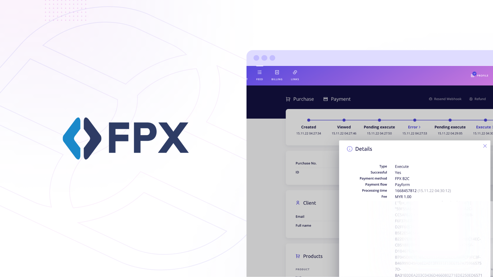Toggle the Details panel visibility
The height and width of the screenshot is (277, 493).
[x=485, y=146]
